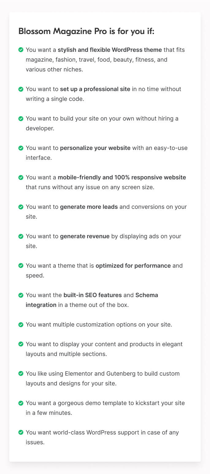Click the bold text 'generate more leads'
Screen dimensions: 210x474
point(89,207)
